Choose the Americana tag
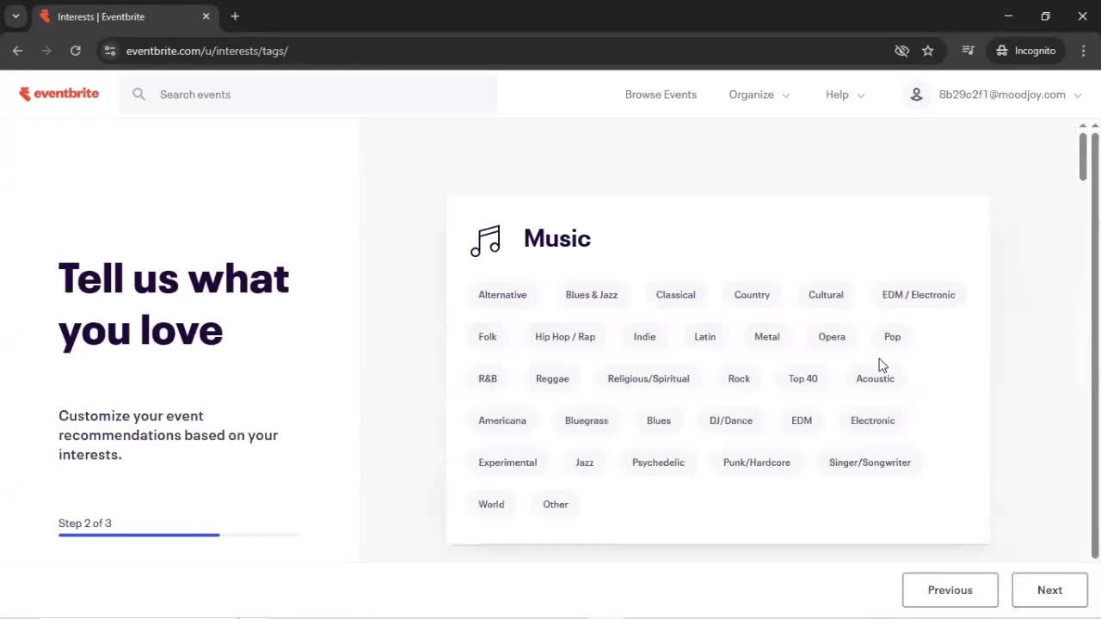This screenshot has width=1101, height=619. click(x=502, y=420)
